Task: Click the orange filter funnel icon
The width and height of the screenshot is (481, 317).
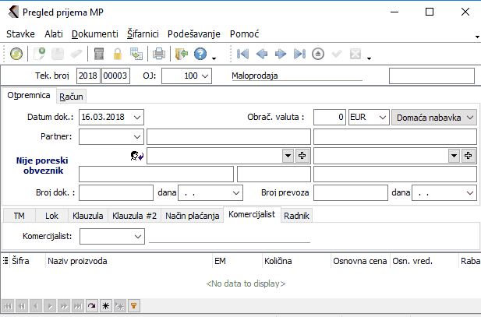Action: [133, 307]
